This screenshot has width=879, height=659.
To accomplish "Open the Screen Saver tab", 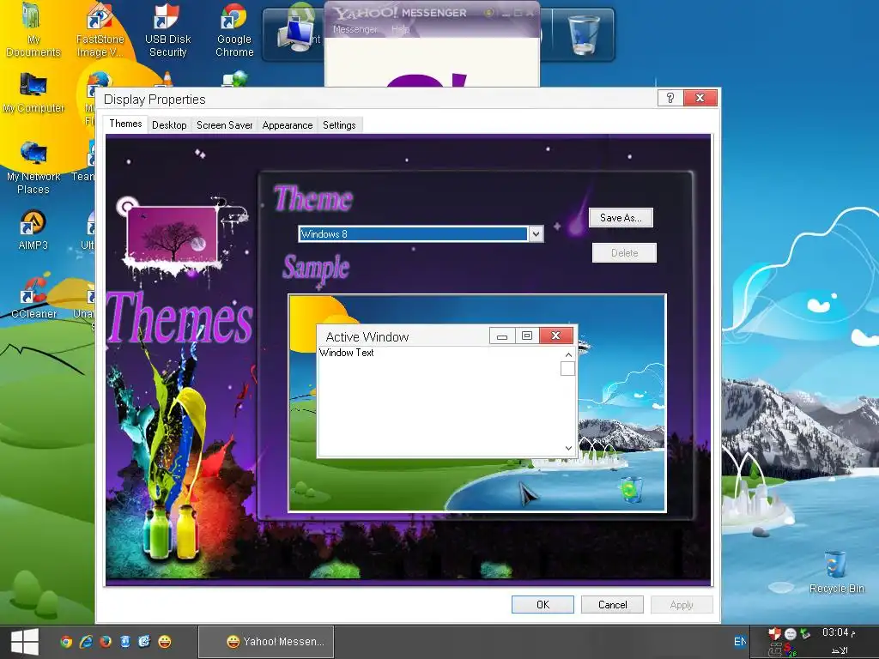I will [224, 125].
